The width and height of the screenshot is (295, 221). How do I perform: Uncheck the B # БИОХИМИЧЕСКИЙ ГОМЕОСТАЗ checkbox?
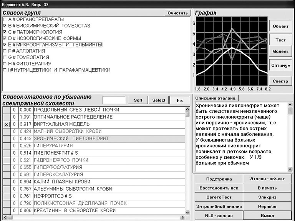pyautogui.click(x=5, y=26)
